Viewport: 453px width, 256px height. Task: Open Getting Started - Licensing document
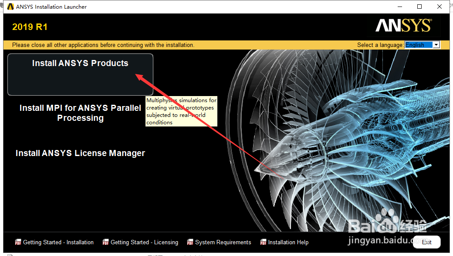tap(145, 243)
